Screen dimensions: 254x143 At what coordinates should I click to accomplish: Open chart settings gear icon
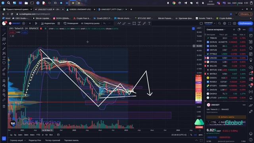click(x=225, y=23)
